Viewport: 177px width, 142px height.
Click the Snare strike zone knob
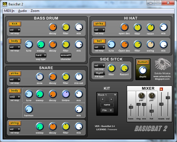coord(40,77)
